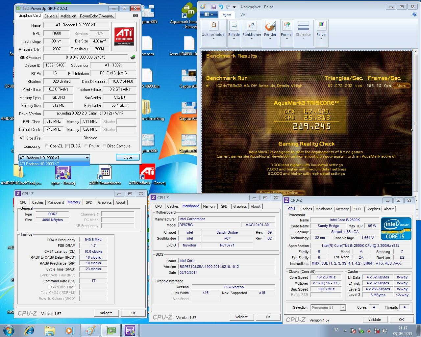Click the GPU-Z Name field ATI Radeon HD 2900 XT
The image size is (421, 337).
(76, 25)
